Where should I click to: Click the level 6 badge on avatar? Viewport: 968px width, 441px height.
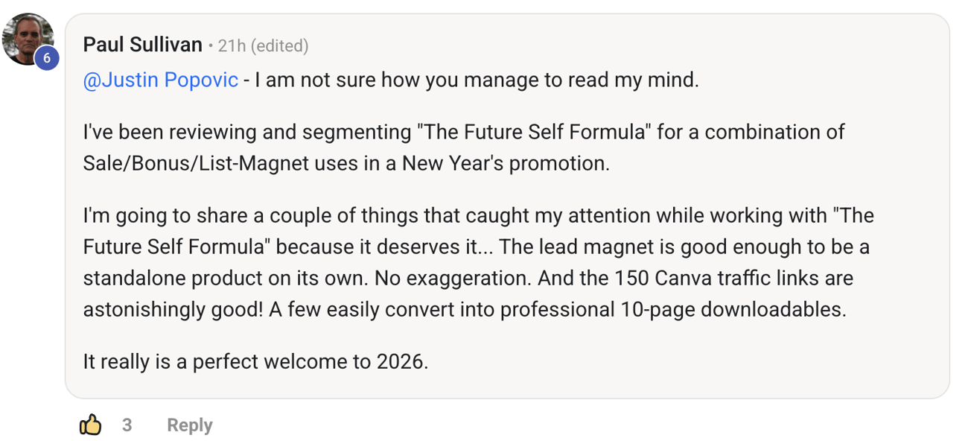tap(46, 58)
